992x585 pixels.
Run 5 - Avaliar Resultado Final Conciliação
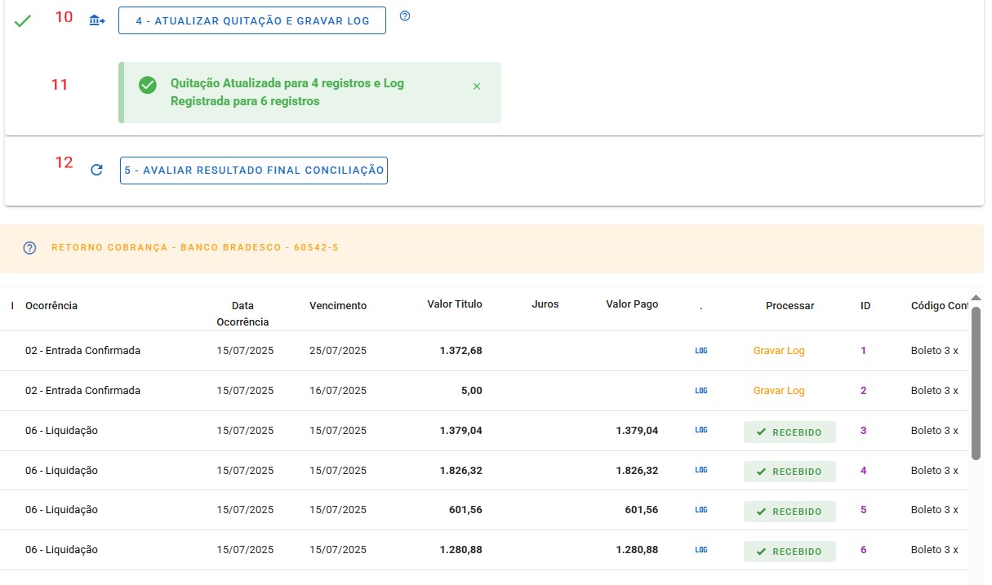pyautogui.click(x=254, y=171)
